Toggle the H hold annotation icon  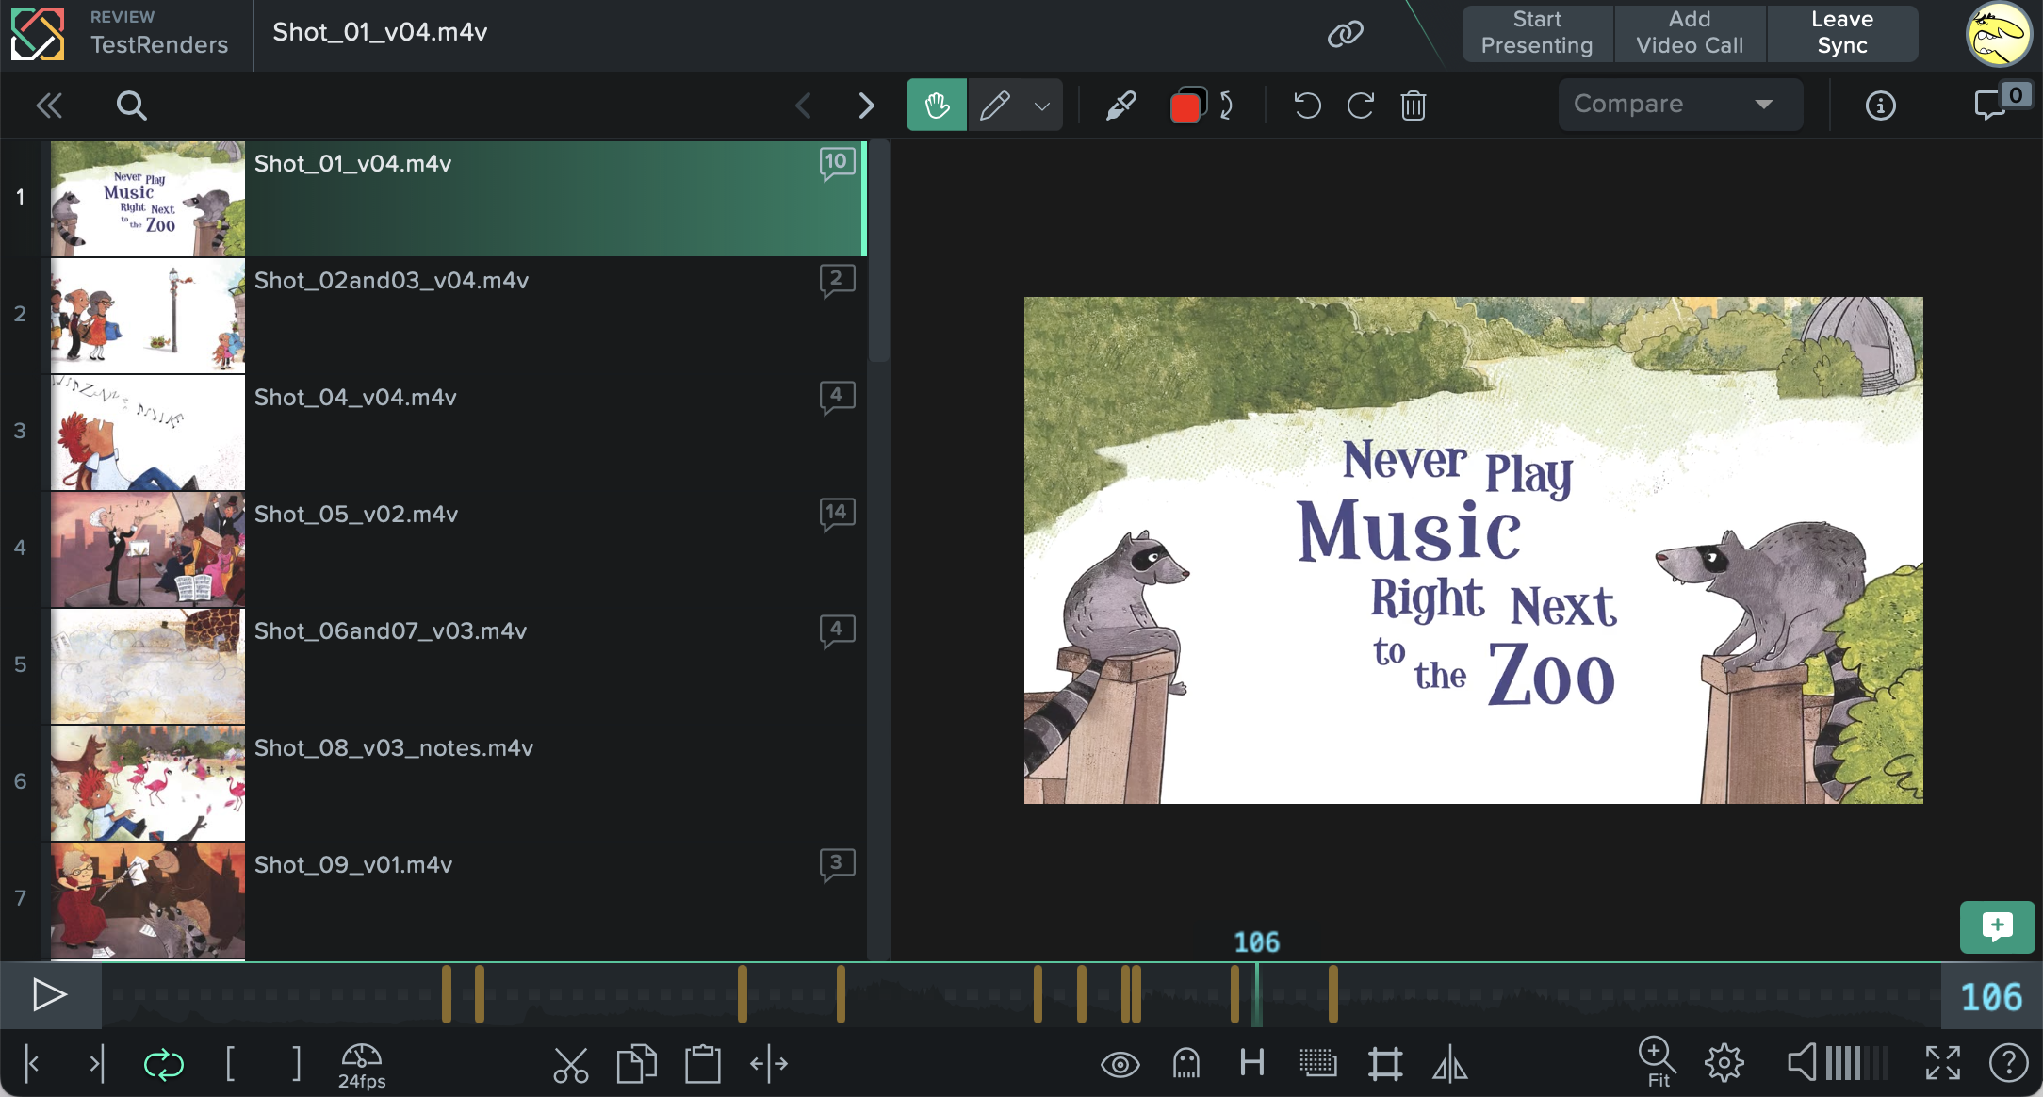(x=1252, y=1063)
